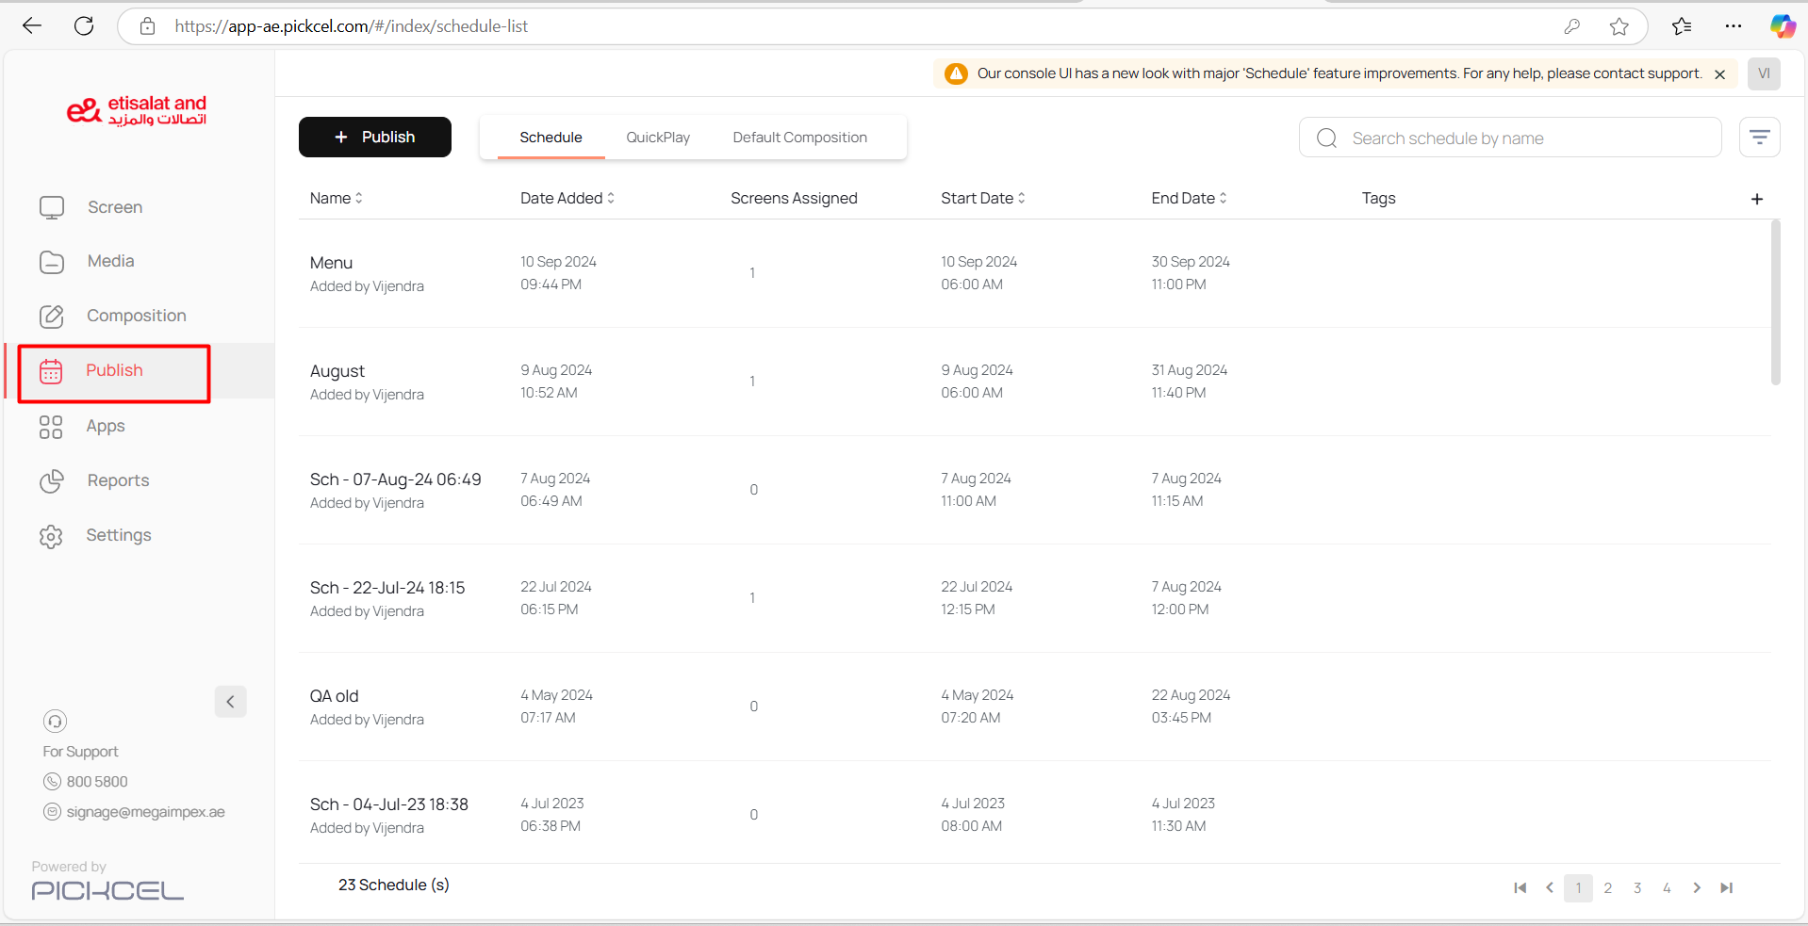Go to Composition via its edit icon
1808x926 pixels.
tap(52, 317)
